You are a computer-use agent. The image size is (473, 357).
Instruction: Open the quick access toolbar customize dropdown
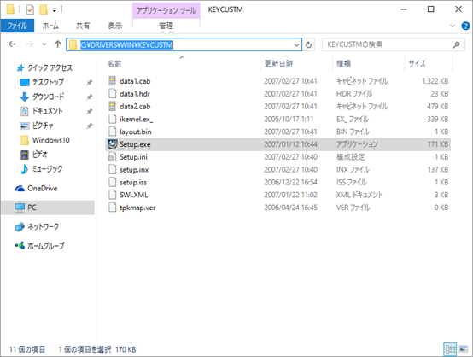[55, 10]
